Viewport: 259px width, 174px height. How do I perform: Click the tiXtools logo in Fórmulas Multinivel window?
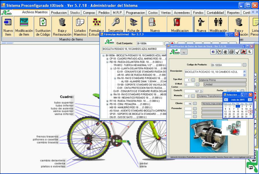tap(109, 42)
